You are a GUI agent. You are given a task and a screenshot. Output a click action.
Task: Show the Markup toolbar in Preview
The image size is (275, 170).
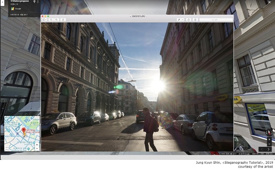(195, 19)
